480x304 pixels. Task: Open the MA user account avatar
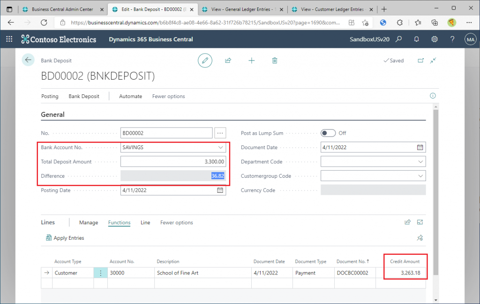pos(471,39)
